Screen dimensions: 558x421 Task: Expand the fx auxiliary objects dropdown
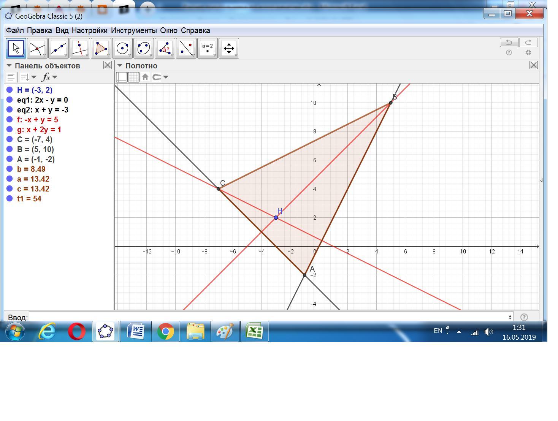pyautogui.click(x=55, y=77)
